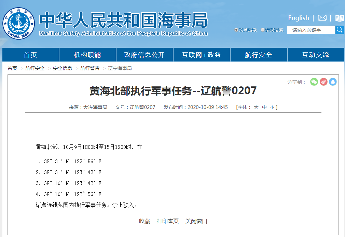Select the 法规搜索 radio option
Screen dimensions: 345x237
[262, 30]
